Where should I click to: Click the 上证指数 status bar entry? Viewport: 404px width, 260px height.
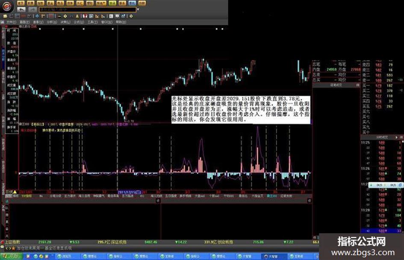point(12,242)
